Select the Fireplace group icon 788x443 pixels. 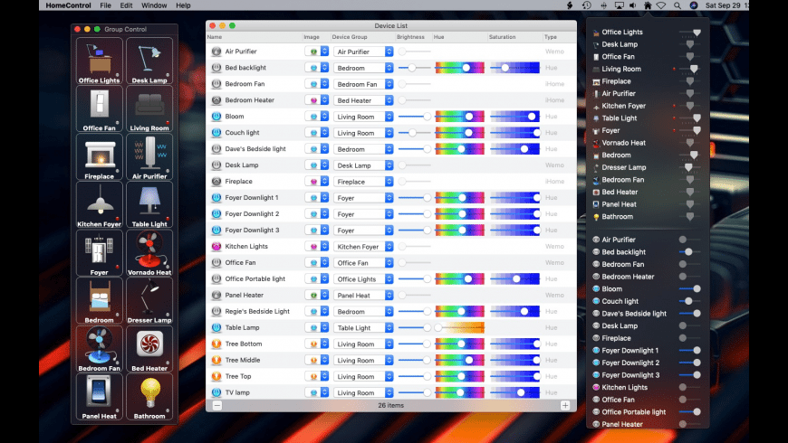(100, 157)
